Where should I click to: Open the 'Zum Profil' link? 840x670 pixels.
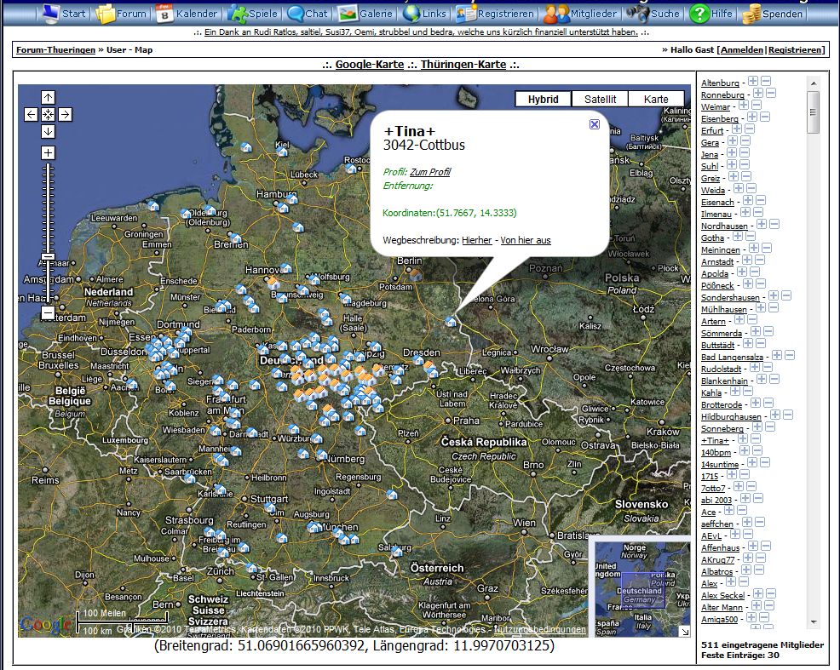click(430, 172)
